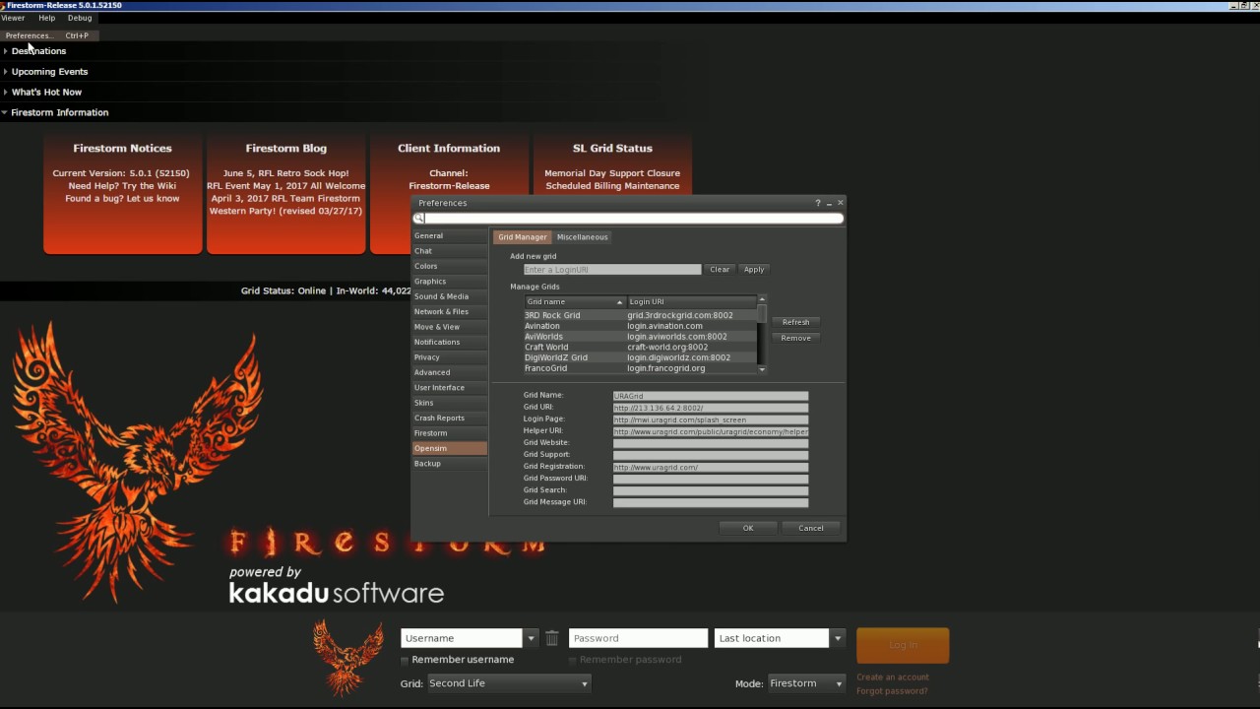Click the small Firestorm phoenix logo by the login fields
Screen dimensions: 1260x709
347,658
